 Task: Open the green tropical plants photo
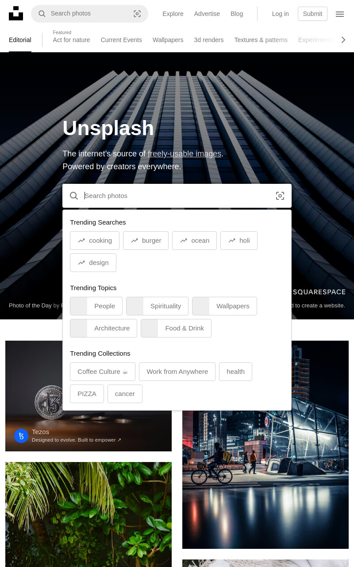(x=88, y=514)
